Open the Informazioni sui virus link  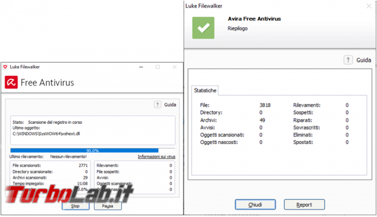coord(156,157)
